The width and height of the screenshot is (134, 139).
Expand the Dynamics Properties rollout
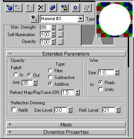[66, 132]
